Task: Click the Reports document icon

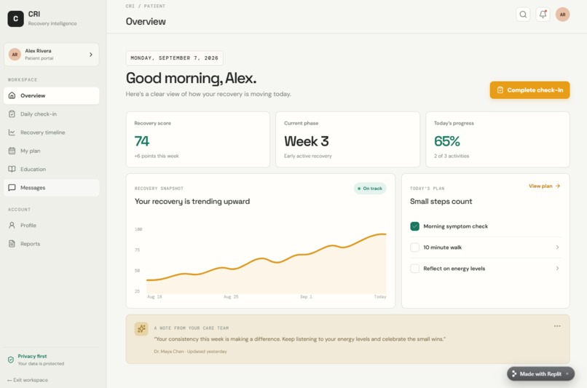Action: coord(12,244)
